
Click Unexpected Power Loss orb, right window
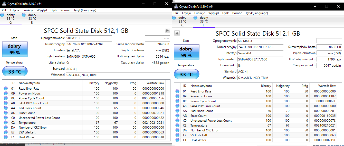coord(177,121)
